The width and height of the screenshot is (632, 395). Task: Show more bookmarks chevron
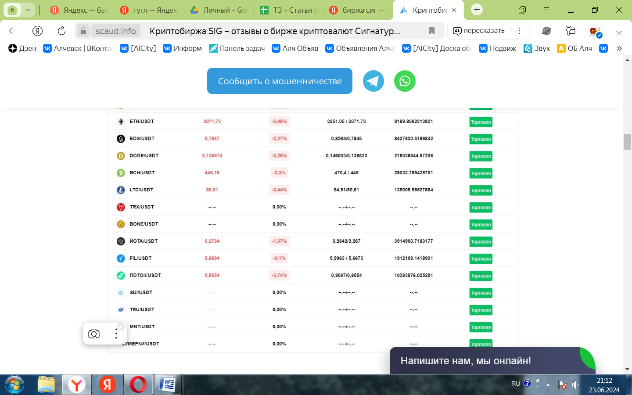[x=619, y=48]
